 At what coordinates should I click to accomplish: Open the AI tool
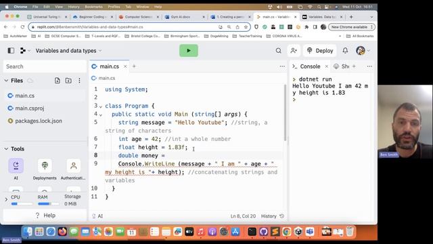click(x=16, y=169)
